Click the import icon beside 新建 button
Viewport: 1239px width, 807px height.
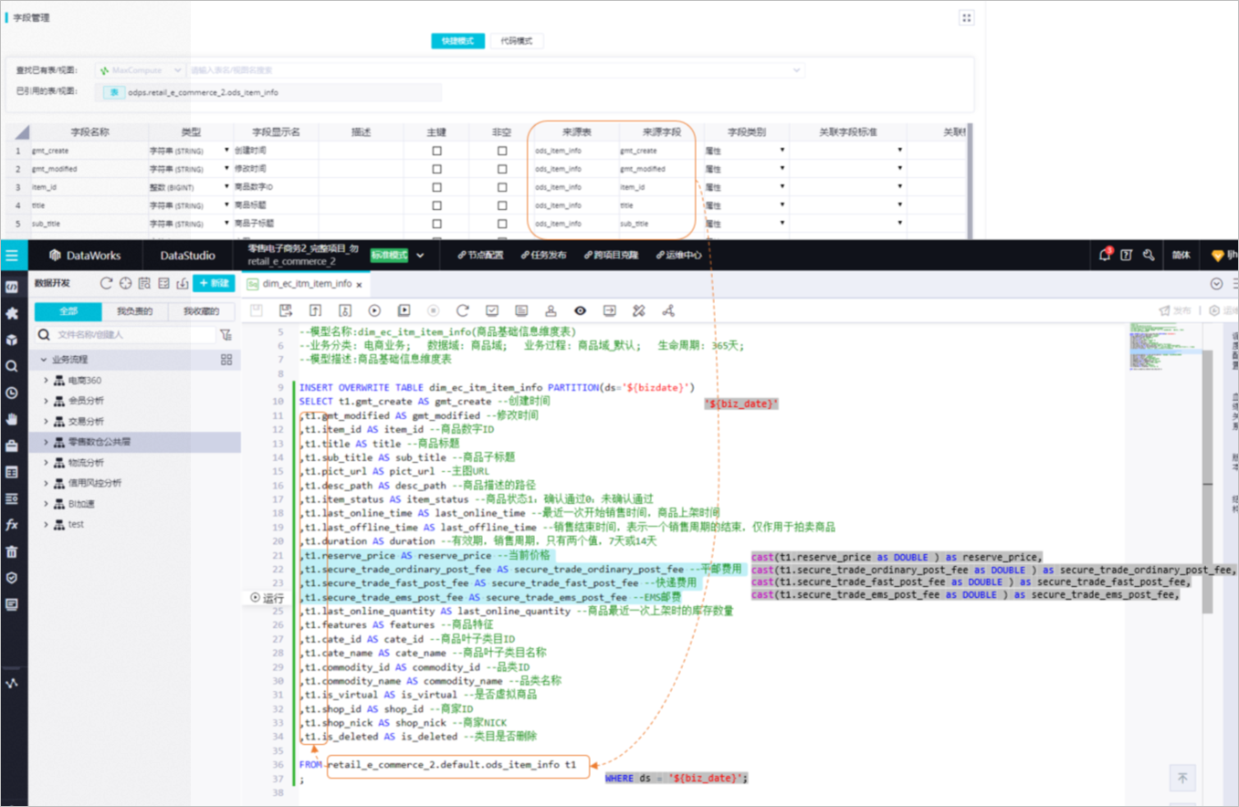(183, 283)
